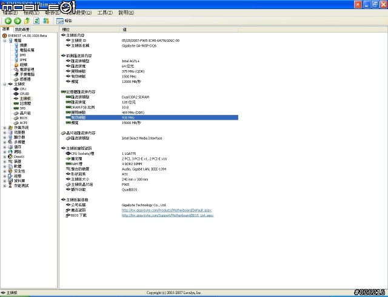The width and height of the screenshot is (388, 297).
Task: Go back with the green left arrow
Action: point(8,21)
